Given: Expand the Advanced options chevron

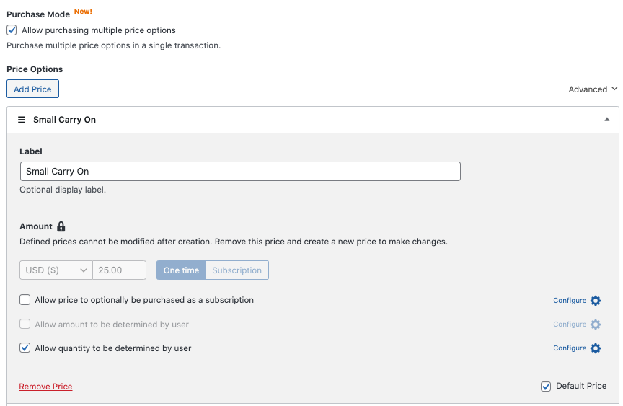Looking at the screenshot, I should pyautogui.click(x=614, y=89).
